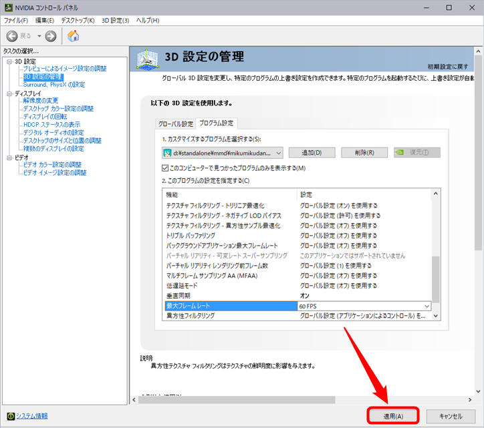
Task: Click the main pane scroll-up arrow
Action: coord(478,51)
